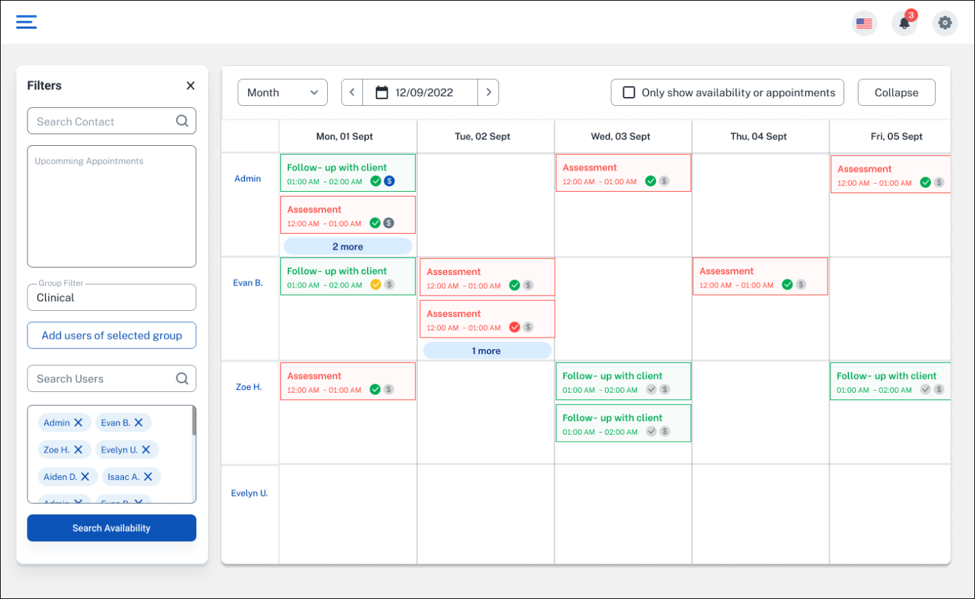Click Add users of selected group

point(112,336)
